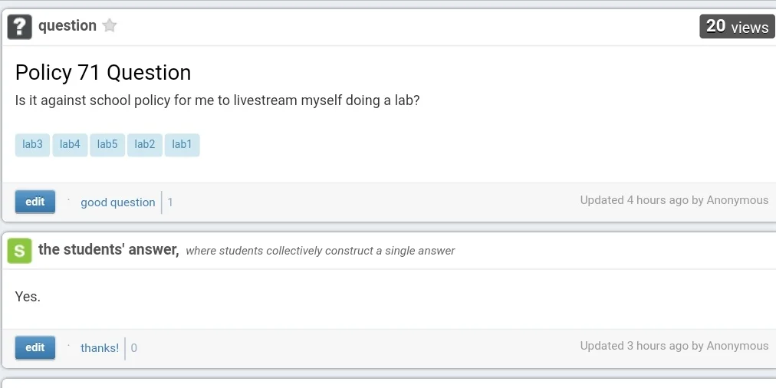Screen dimensions: 776x388
Task: Click the question header label
Action: click(x=67, y=26)
